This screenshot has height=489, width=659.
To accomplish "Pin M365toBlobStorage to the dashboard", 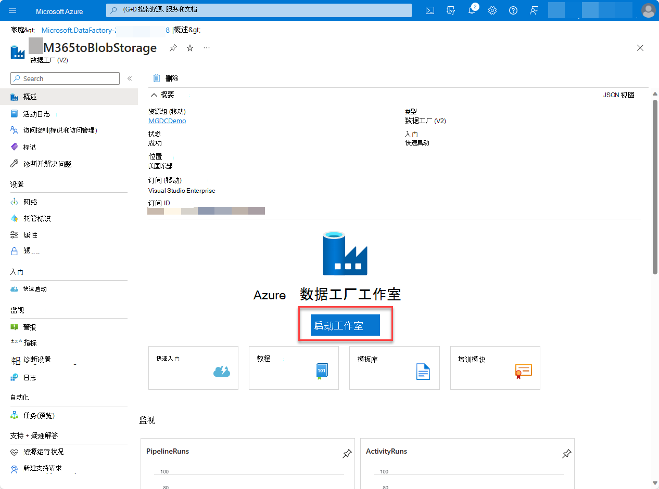I will pyautogui.click(x=173, y=48).
